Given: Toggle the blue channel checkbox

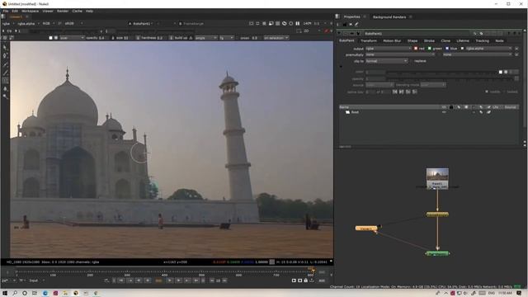Looking at the screenshot, I should [447, 49].
